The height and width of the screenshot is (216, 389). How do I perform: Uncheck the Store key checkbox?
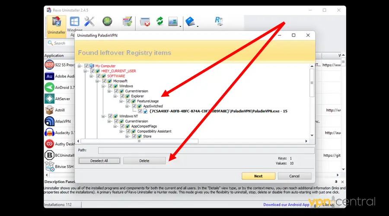click(134, 136)
